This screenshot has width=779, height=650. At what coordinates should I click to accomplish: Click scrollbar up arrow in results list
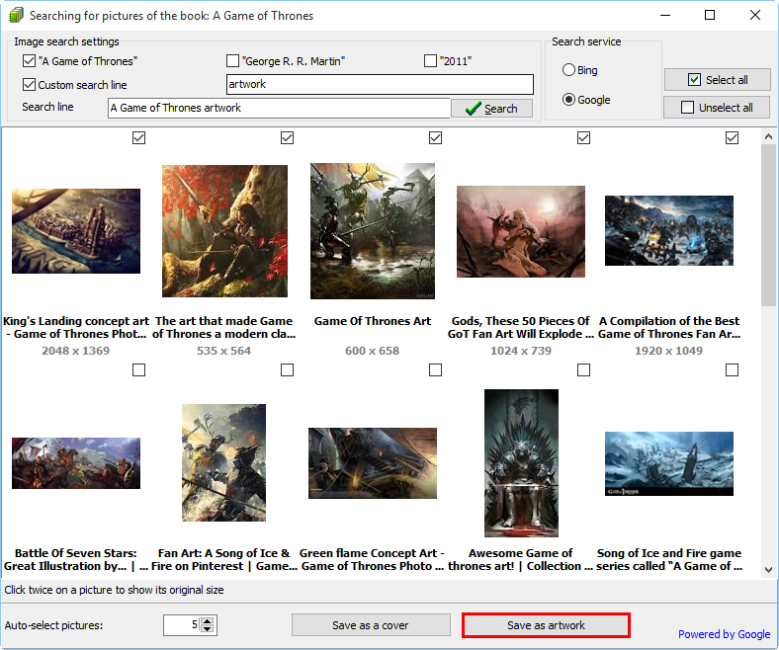coord(768,136)
